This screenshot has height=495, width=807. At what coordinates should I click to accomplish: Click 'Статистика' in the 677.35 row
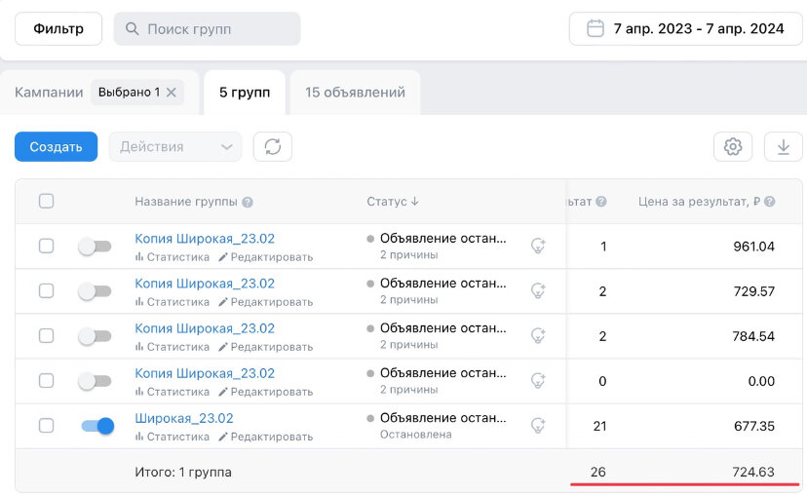pyautogui.click(x=172, y=437)
